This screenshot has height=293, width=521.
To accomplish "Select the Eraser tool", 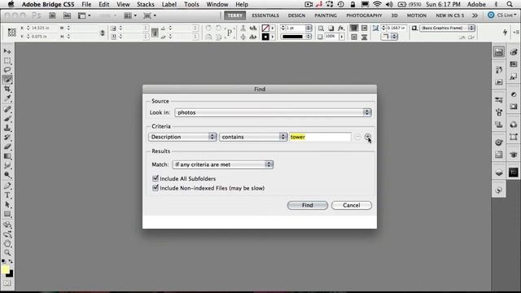I will point(7,146).
